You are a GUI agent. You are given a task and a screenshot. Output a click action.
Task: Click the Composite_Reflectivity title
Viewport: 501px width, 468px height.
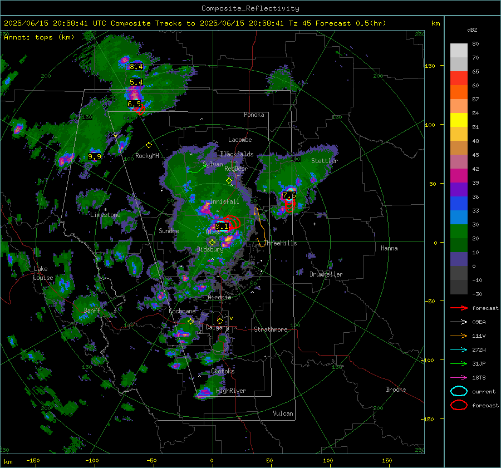(x=250, y=8)
